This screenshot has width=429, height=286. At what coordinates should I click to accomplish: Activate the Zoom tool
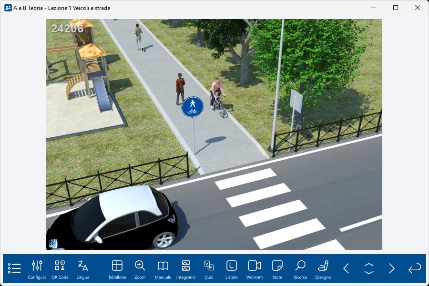(140, 269)
